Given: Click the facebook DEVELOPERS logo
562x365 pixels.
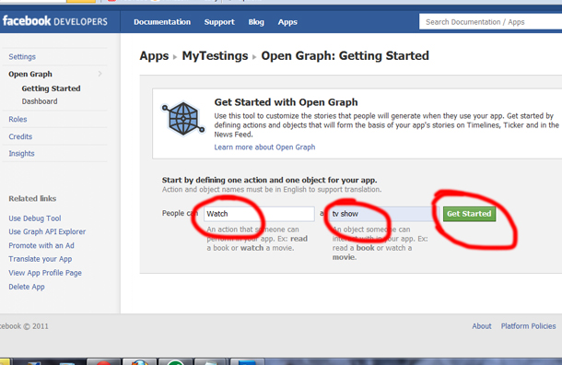Looking at the screenshot, I should (x=55, y=21).
